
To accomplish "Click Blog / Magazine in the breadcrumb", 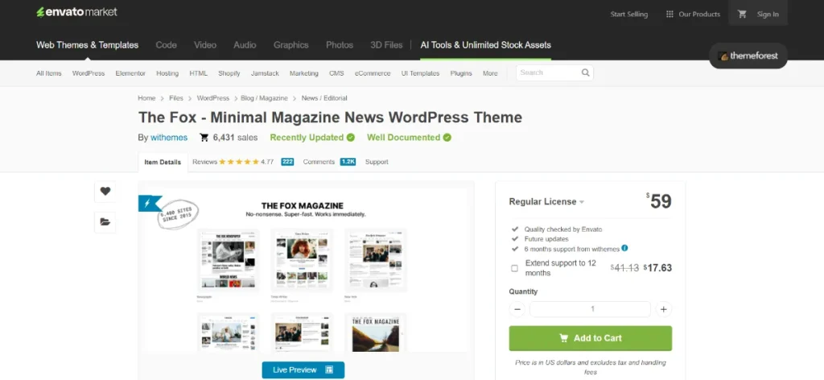I will [264, 98].
